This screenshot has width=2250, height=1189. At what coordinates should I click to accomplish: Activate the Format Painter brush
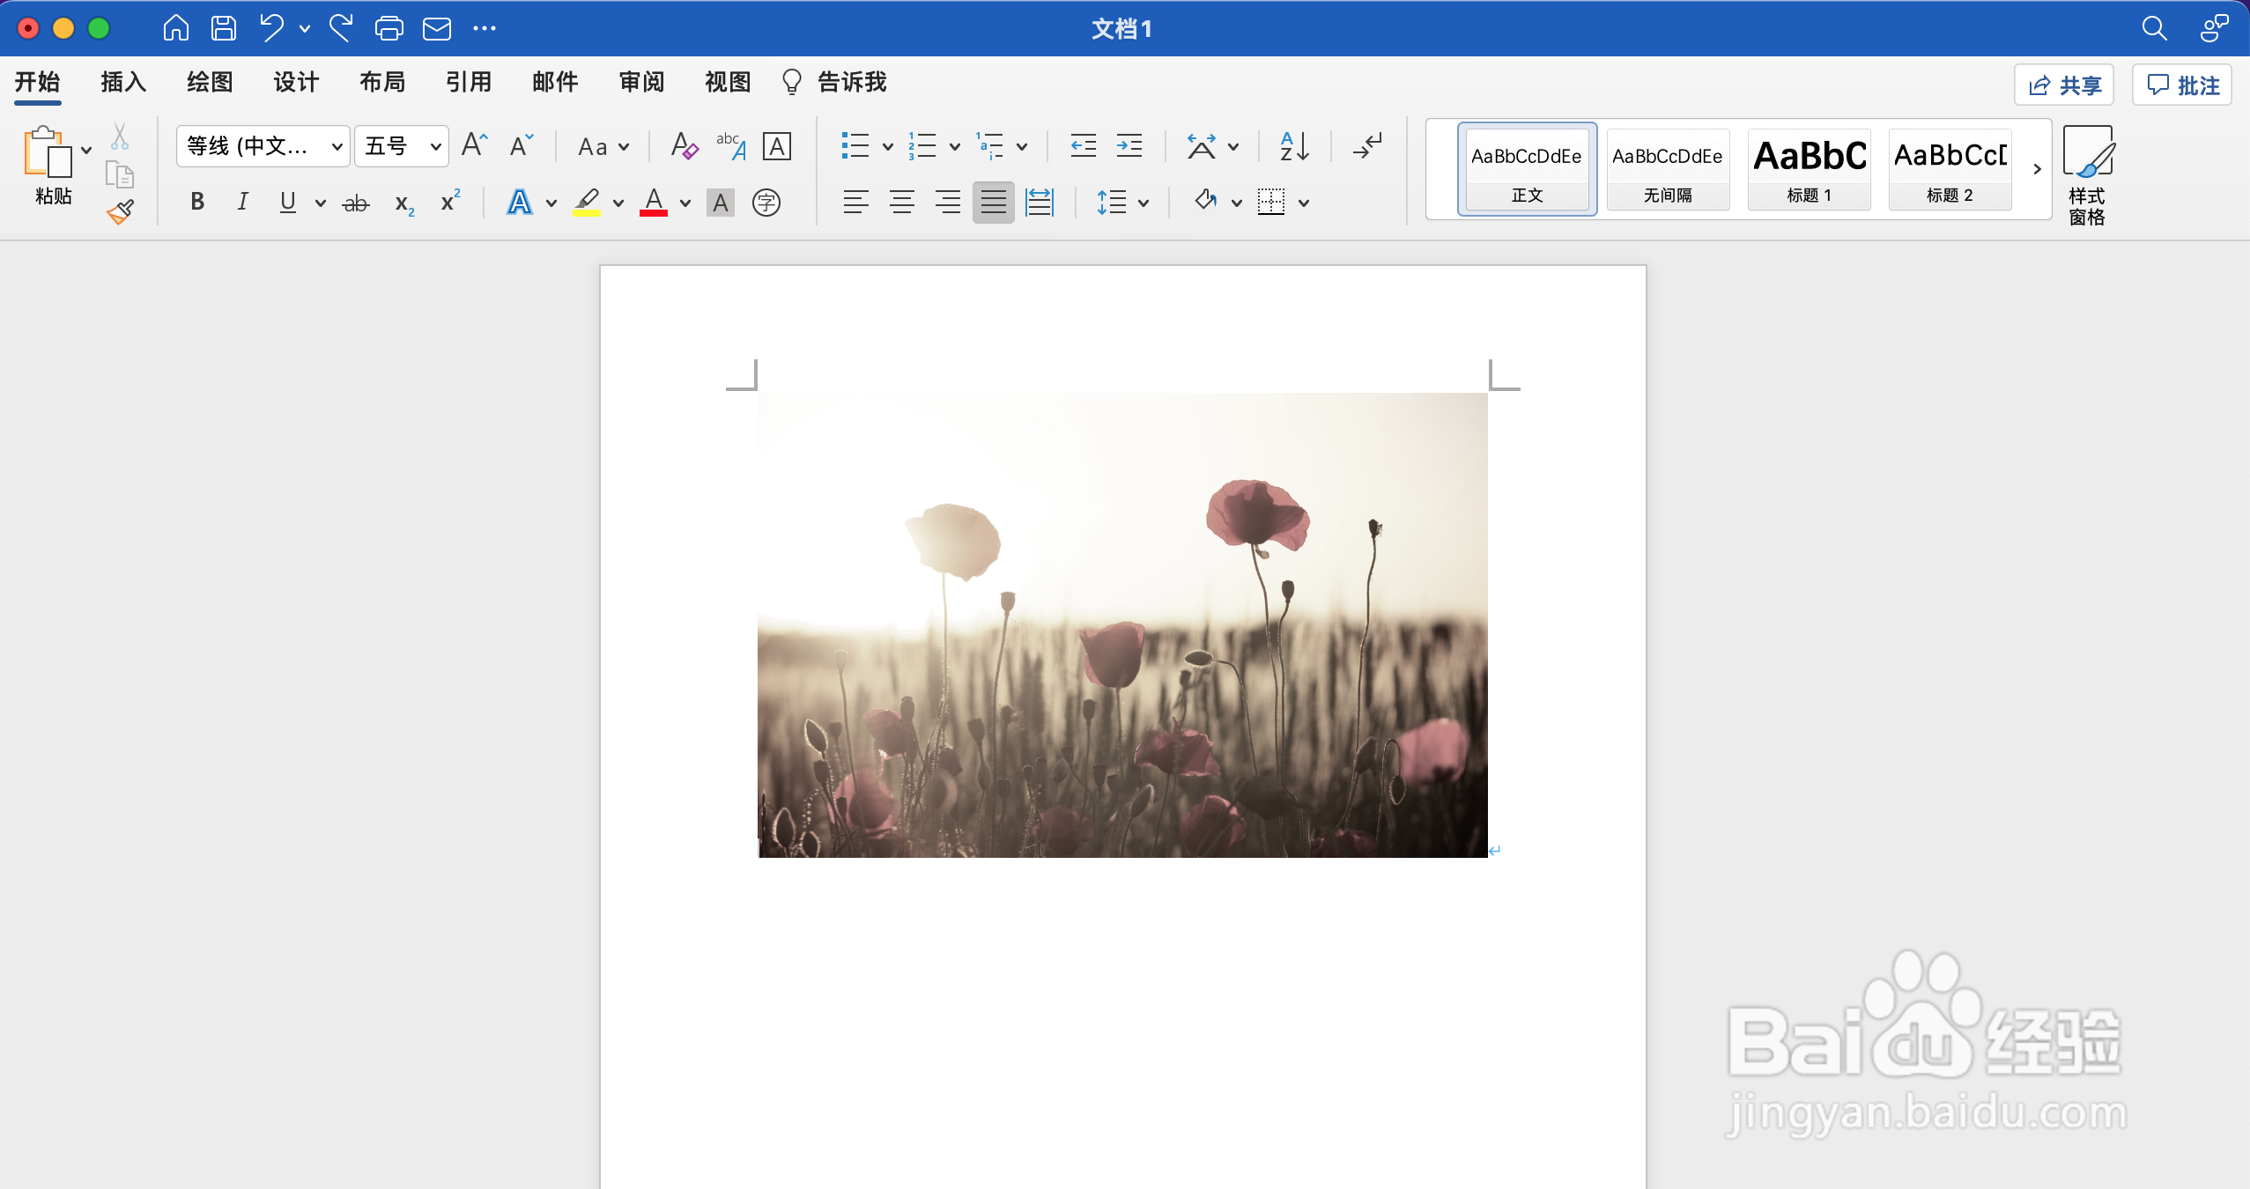click(120, 212)
